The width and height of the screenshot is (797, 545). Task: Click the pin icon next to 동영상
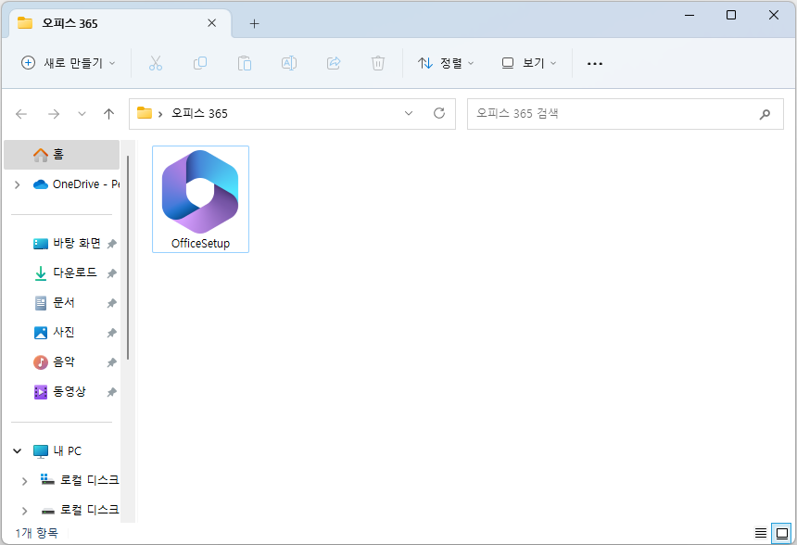(x=112, y=392)
